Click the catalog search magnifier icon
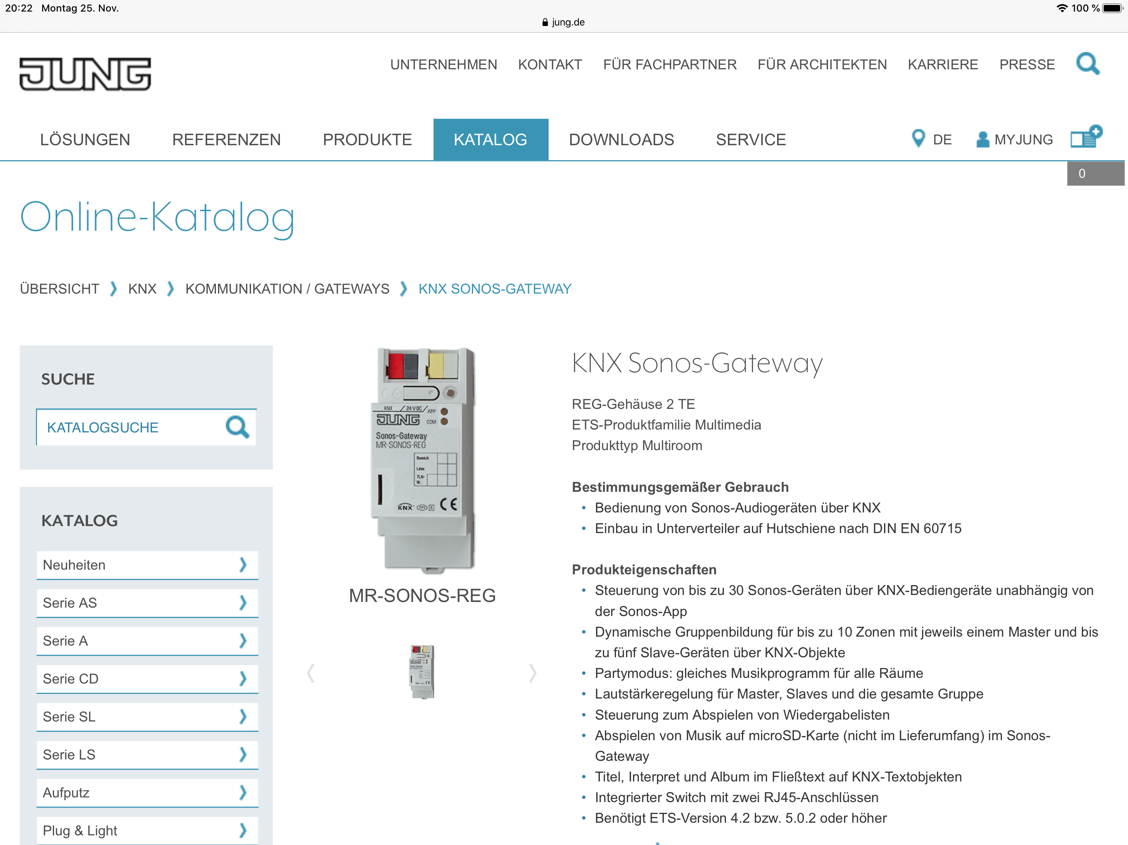 pos(237,427)
